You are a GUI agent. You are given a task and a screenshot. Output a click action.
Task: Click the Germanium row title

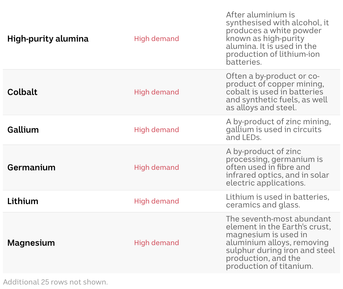(31, 167)
